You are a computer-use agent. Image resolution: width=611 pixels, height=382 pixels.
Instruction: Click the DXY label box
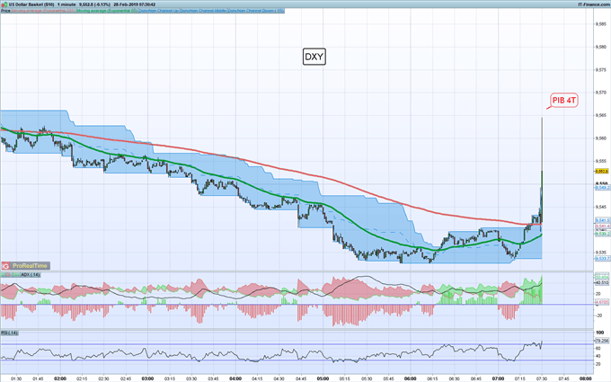314,57
